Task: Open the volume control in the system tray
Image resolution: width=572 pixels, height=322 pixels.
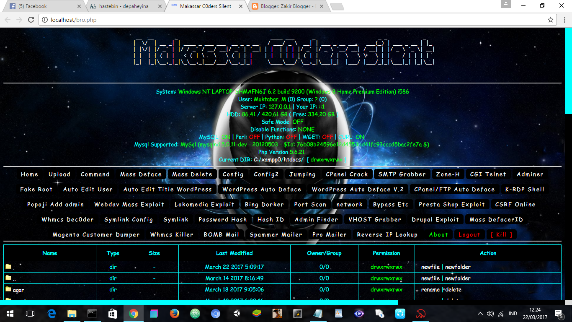Action: (x=490, y=313)
